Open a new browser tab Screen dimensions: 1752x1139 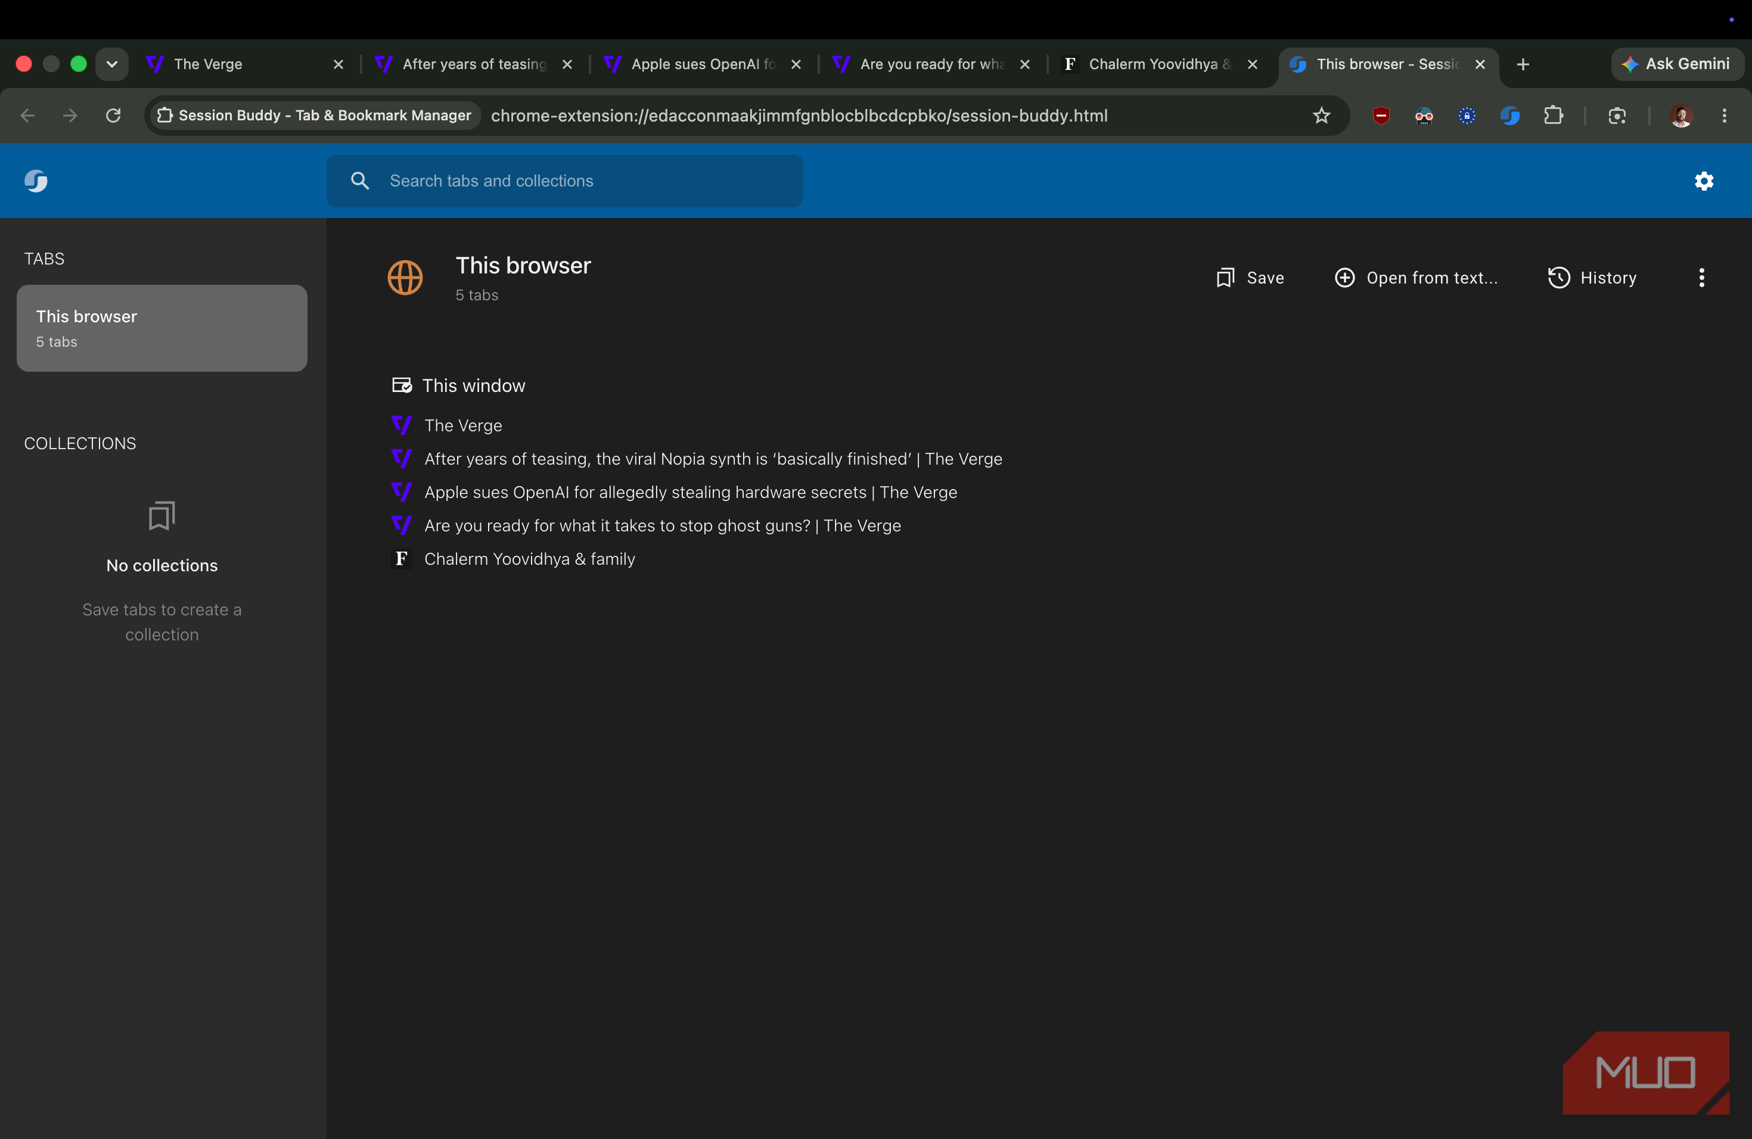(x=1523, y=64)
